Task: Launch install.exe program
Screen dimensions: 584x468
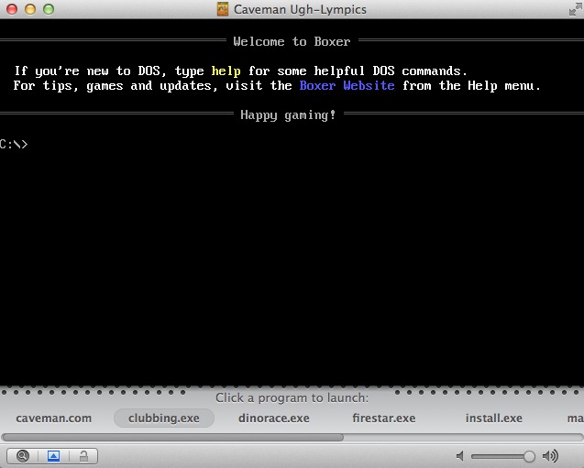Action: click(x=494, y=419)
